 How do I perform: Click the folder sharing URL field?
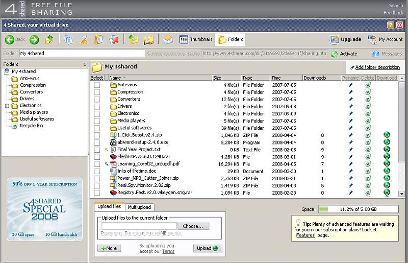pyautogui.click(x=264, y=53)
